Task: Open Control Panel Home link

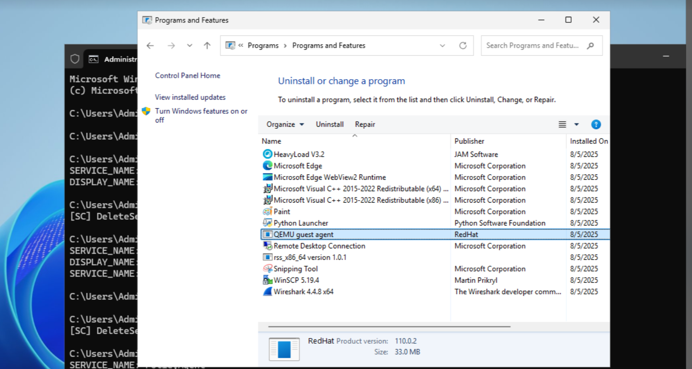Action: pos(188,75)
